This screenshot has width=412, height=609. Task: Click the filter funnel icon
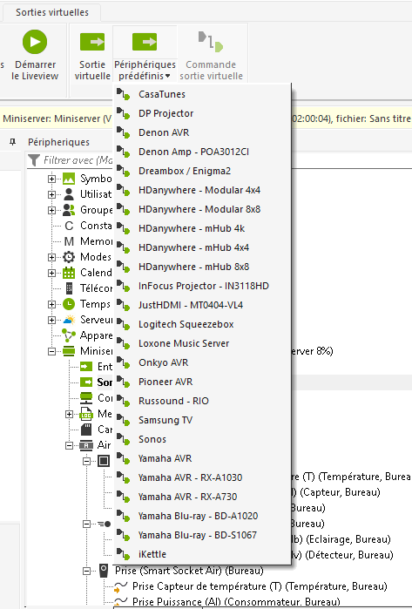pyautogui.click(x=34, y=160)
